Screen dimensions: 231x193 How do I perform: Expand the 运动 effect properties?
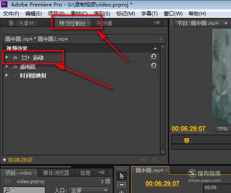click(x=6, y=57)
